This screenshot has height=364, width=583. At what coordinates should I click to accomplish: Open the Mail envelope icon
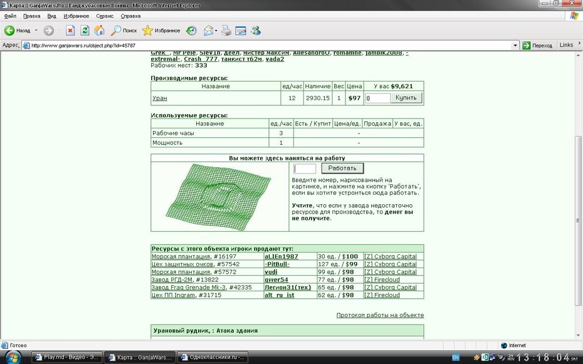[208, 31]
